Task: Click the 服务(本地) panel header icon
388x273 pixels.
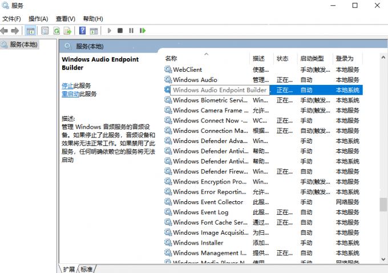Action: 68,46
